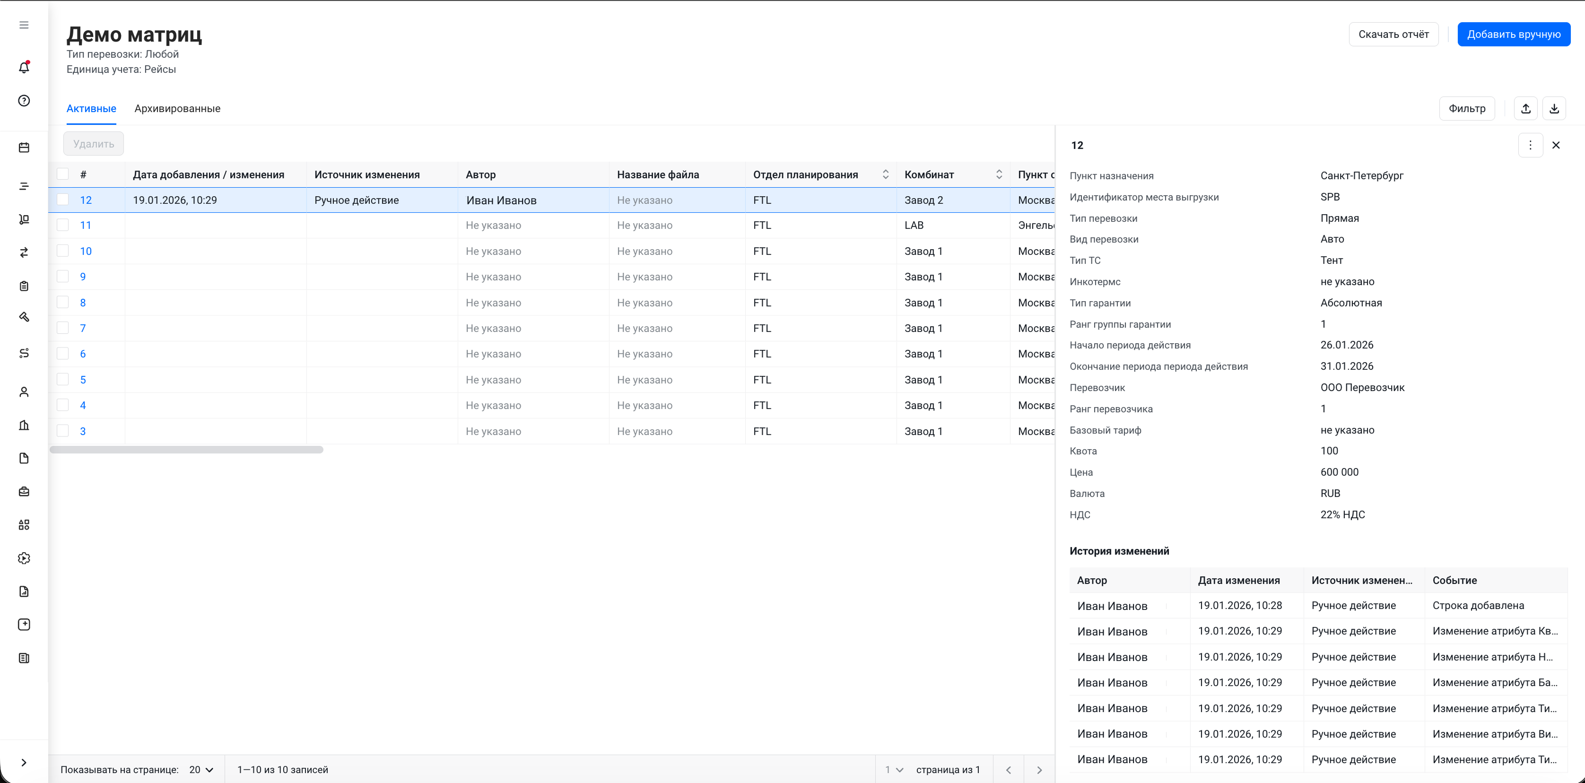The width and height of the screenshot is (1585, 783).
Task: Open the user profile icon in sidebar
Action: point(24,392)
